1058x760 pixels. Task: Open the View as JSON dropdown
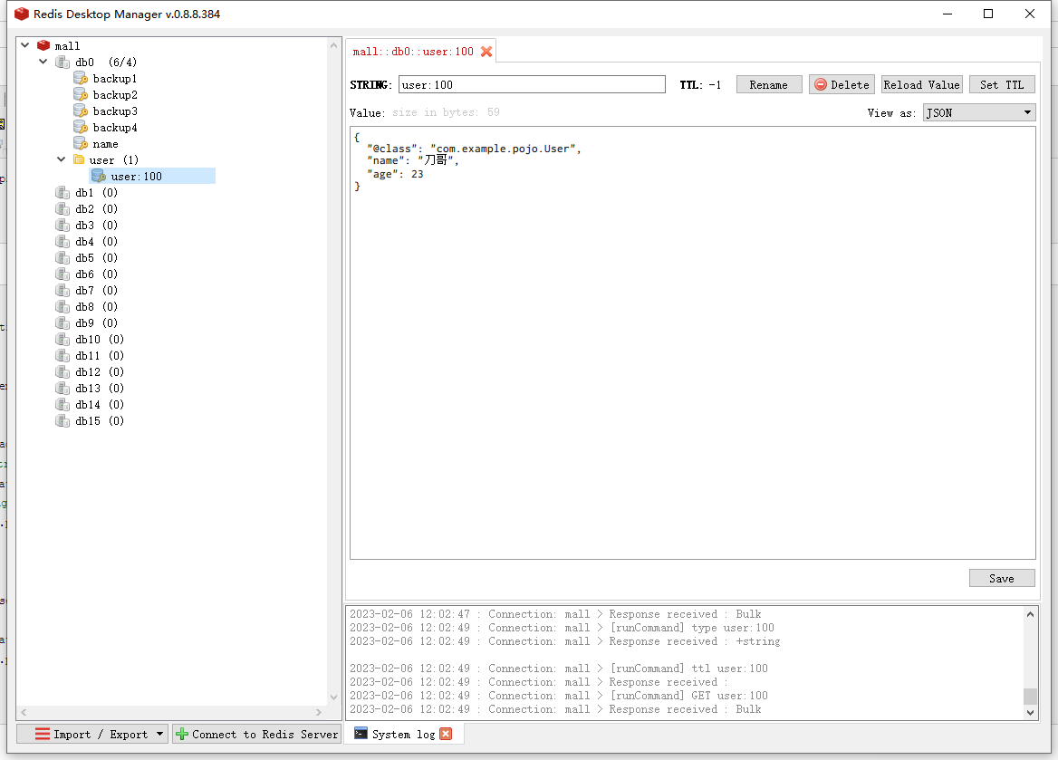(x=978, y=112)
